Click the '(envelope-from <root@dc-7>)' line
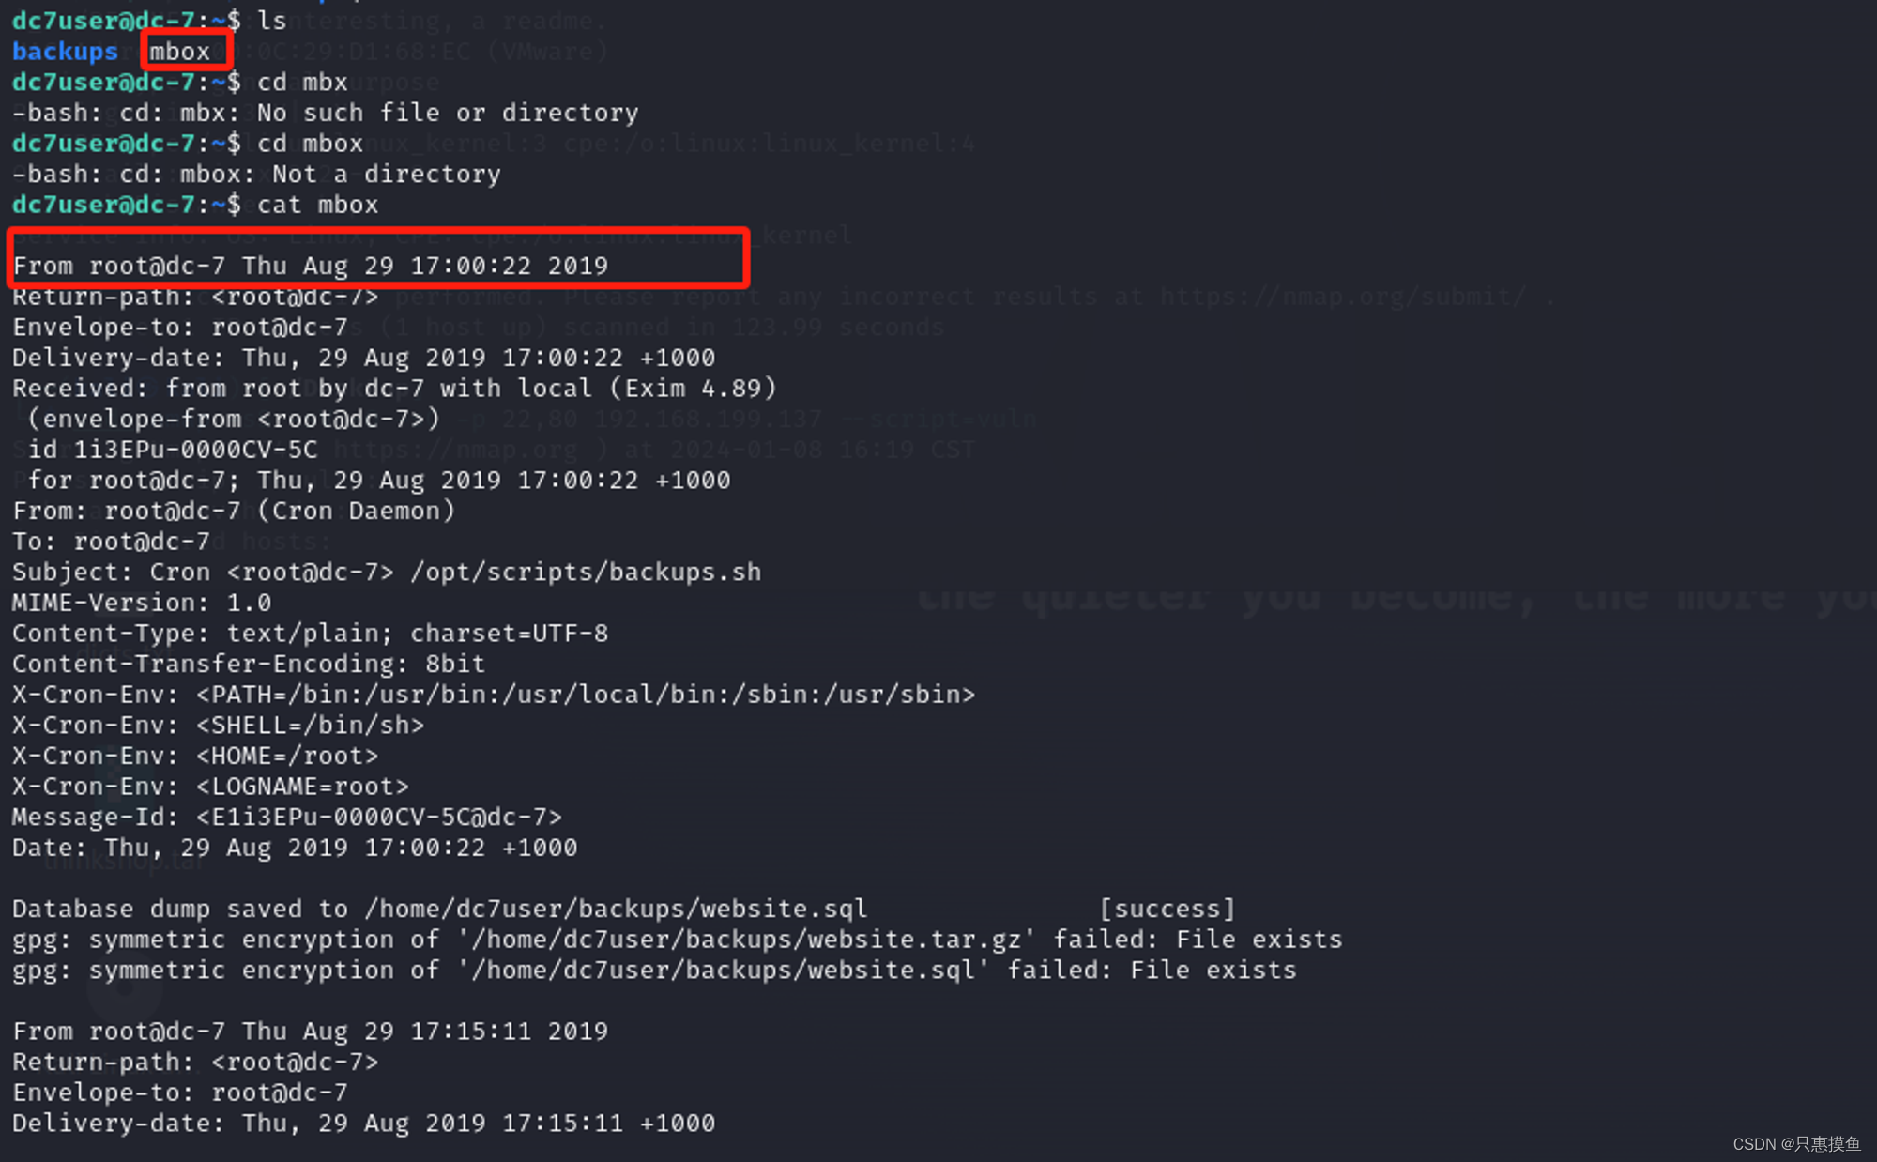Viewport: 1877px width, 1162px height. pos(234,419)
